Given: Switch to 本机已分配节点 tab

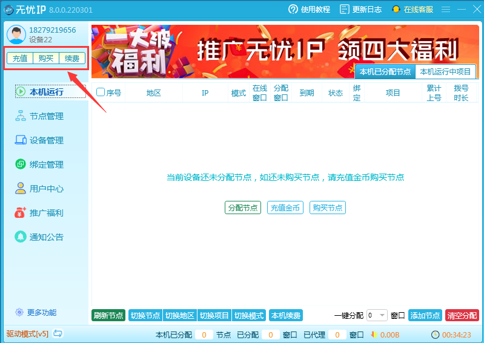Looking at the screenshot, I should pyautogui.click(x=385, y=72).
